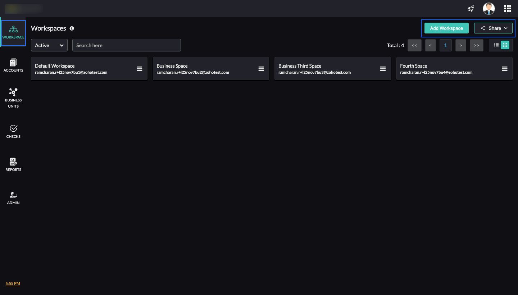
Task: Click the Zoho apps grid icon
Action: [x=508, y=8]
